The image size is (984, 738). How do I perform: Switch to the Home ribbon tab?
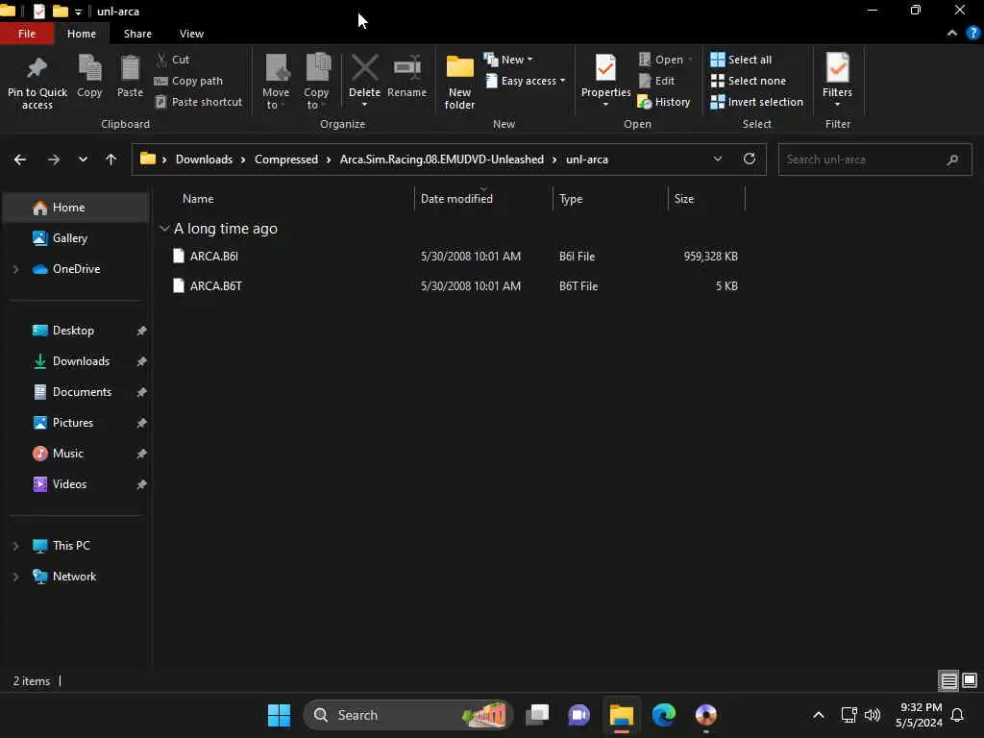pos(82,34)
